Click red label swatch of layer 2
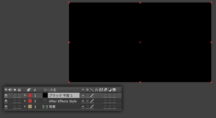This screenshot has width=216, height=118. click(30, 101)
